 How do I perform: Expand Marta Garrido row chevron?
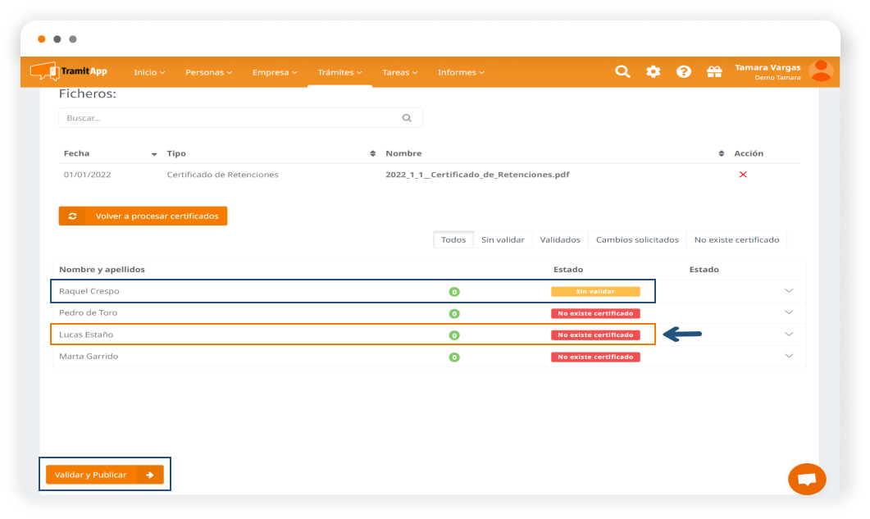tap(789, 356)
